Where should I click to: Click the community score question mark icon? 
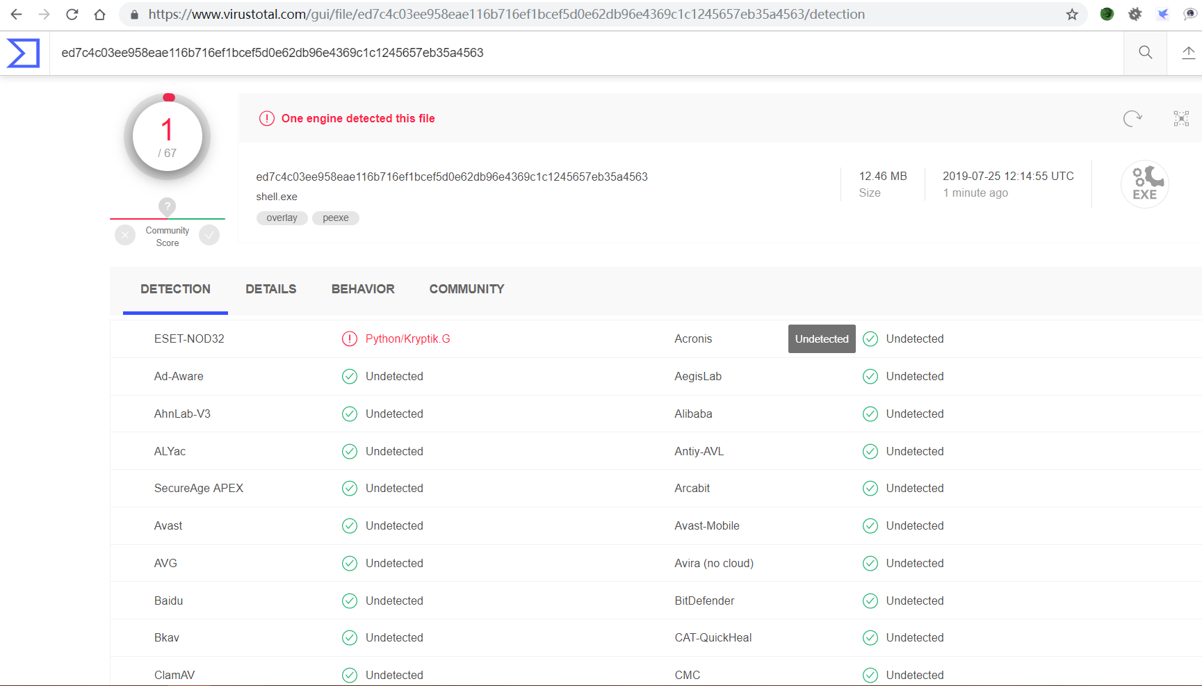[167, 206]
